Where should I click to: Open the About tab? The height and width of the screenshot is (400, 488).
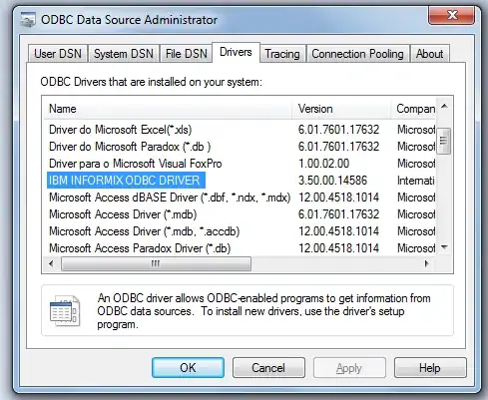click(429, 54)
